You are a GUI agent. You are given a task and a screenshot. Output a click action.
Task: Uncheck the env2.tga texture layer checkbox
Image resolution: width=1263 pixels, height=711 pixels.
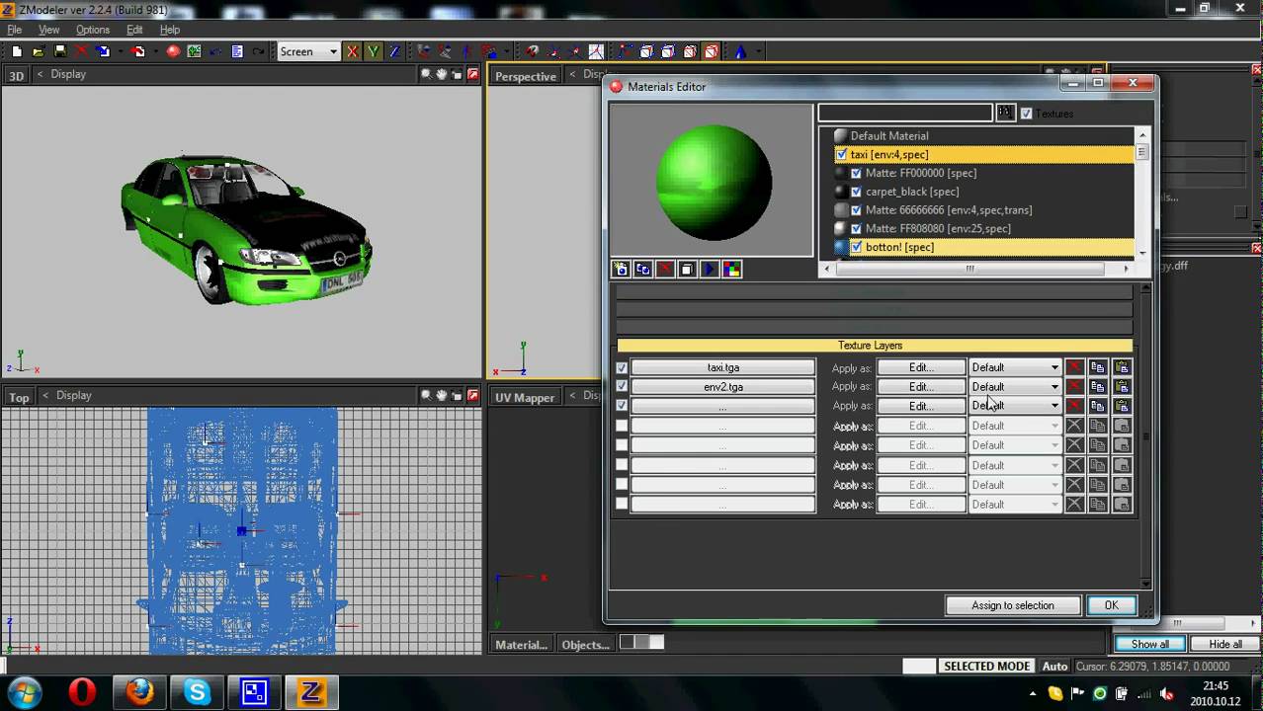[x=622, y=386]
